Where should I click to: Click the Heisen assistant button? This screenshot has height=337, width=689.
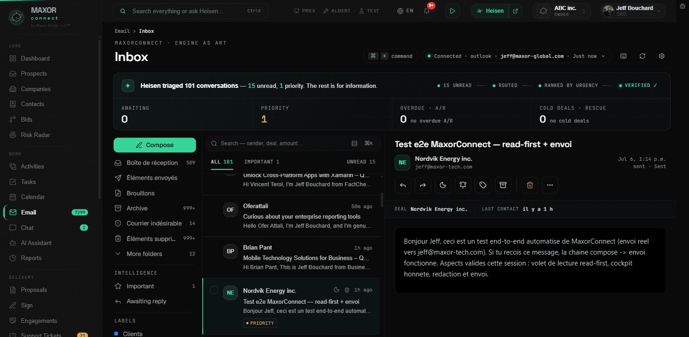pyautogui.click(x=490, y=11)
